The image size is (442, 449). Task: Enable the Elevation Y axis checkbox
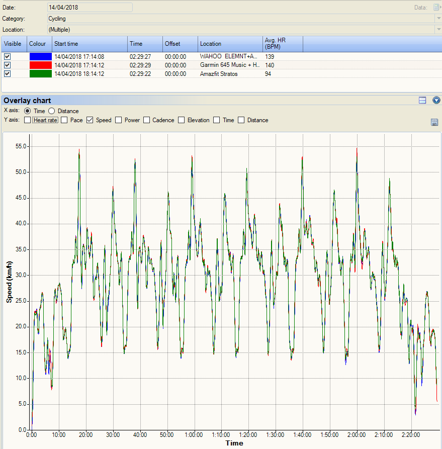point(182,120)
